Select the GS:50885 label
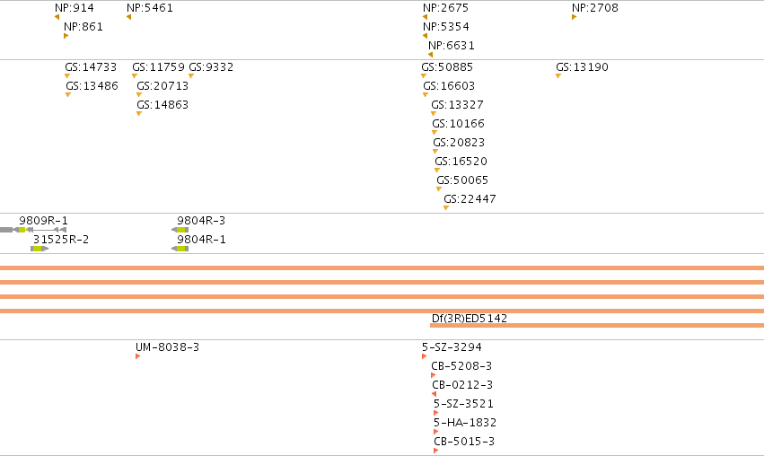Image resolution: width=764 pixels, height=456 pixels. tap(447, 67)
